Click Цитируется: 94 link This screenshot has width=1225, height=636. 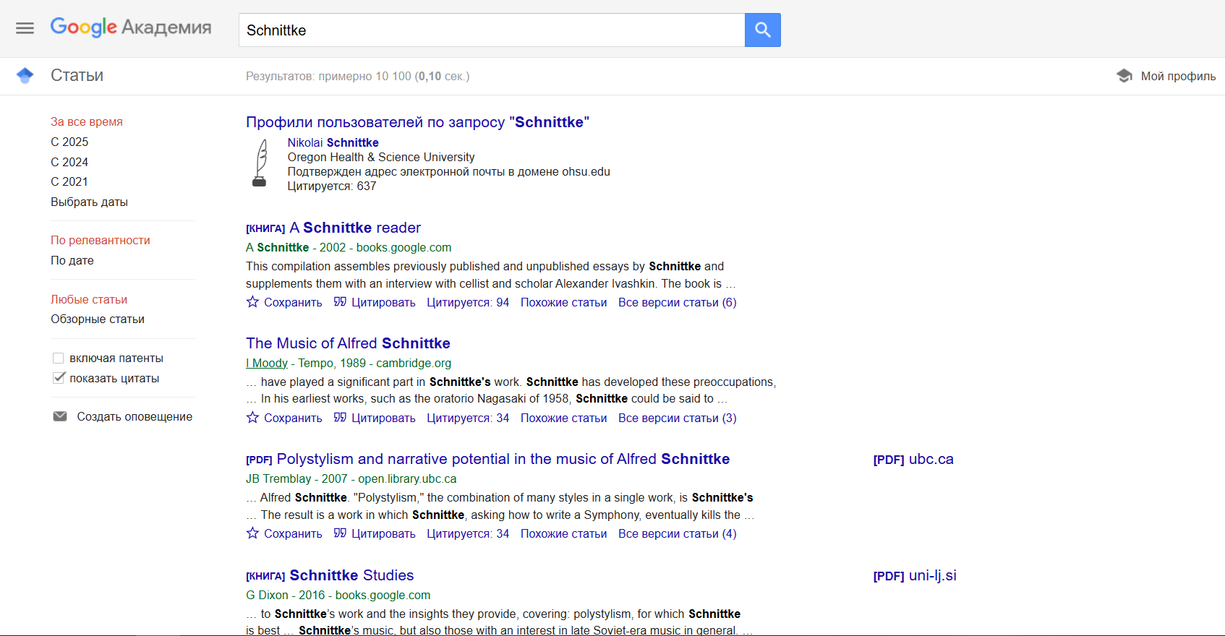(x=468, y=302)
